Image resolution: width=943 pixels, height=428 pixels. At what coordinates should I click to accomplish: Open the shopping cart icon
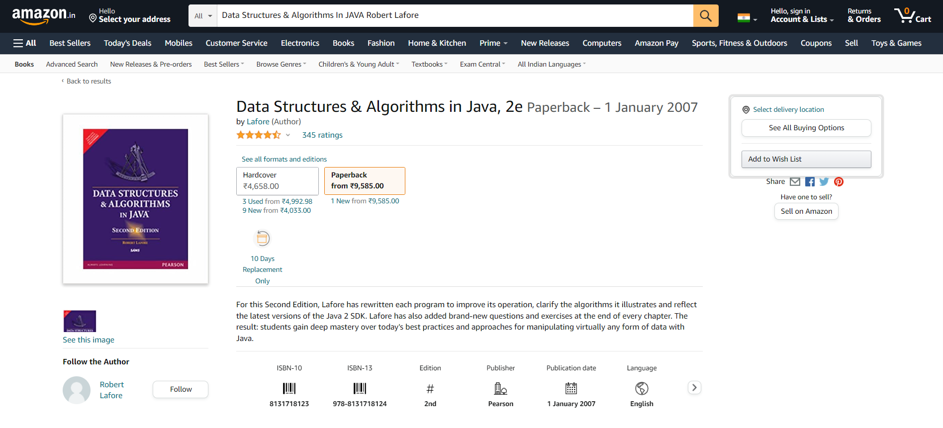pos(912,15)
